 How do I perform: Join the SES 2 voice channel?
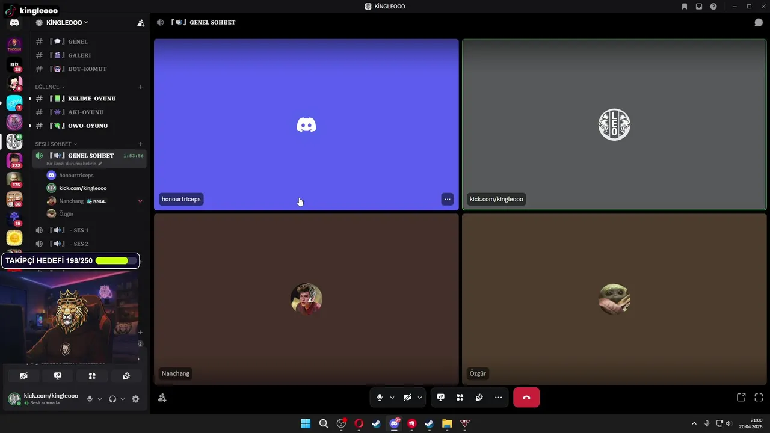(89, 244)
